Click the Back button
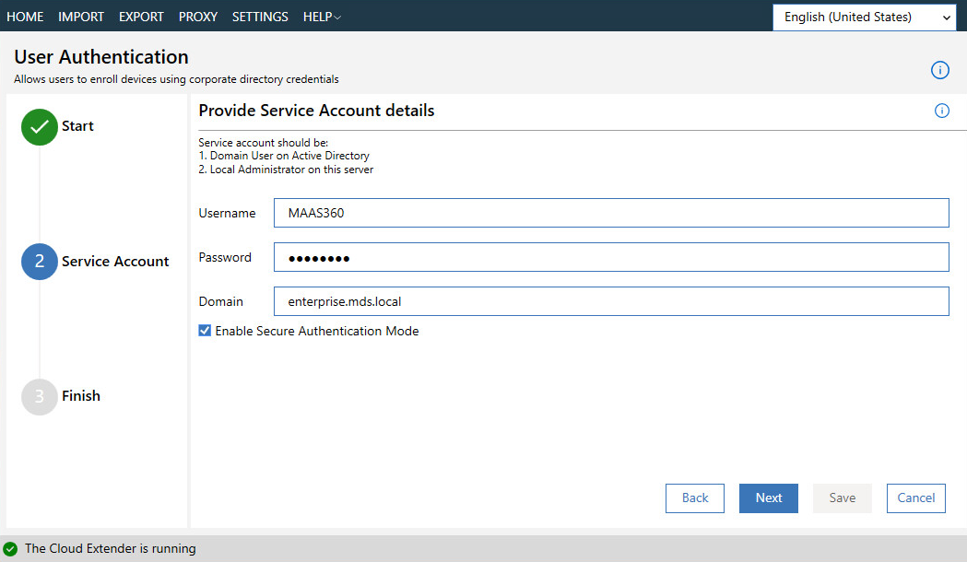Viewport: 967px width, 562px height. pos(694,498)
